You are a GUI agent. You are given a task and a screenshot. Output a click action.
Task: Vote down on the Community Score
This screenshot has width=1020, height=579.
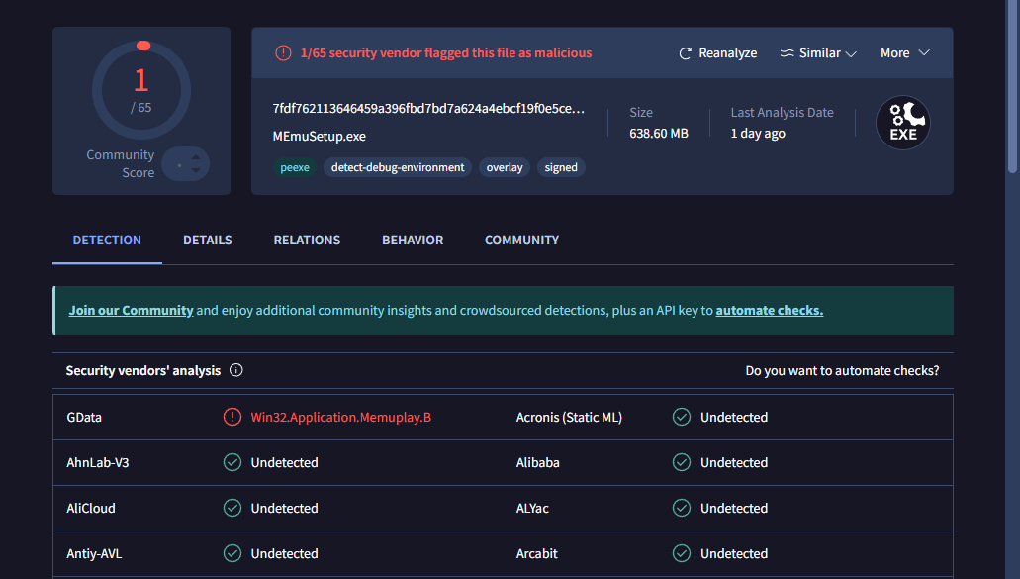coord(196,170)
